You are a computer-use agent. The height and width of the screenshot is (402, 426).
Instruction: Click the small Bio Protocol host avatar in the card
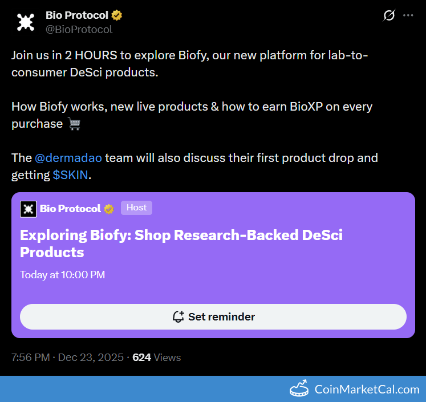pyautogui.click(x=28, y=209)
